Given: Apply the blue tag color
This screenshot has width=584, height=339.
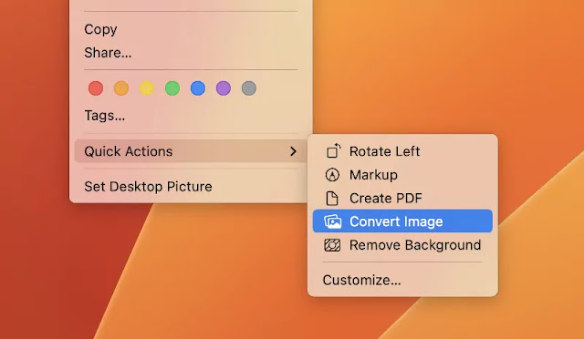Looking at the screenshot, I should coord(198,88).
